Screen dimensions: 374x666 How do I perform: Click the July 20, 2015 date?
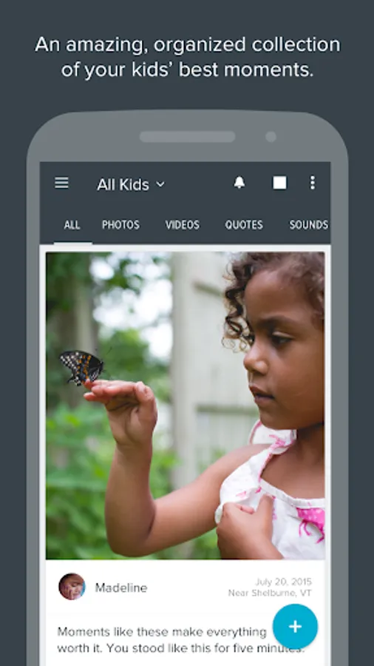pyautogui.click(x=283, y=582)
